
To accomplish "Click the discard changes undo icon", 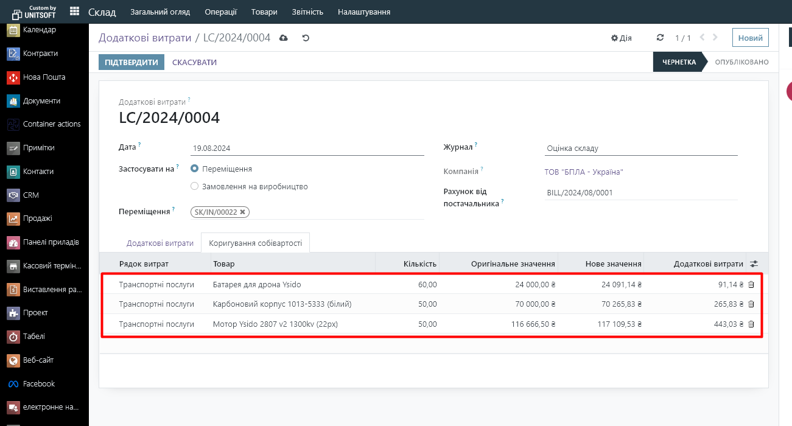I will click(x=306, y=38).
